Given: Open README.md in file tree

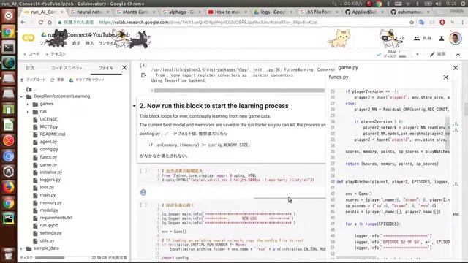Looking at the screenshot, I should [53, 134].
